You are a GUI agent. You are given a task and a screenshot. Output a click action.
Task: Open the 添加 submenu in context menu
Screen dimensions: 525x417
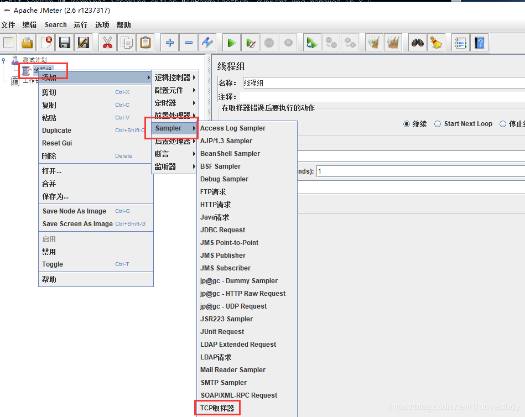96,77
